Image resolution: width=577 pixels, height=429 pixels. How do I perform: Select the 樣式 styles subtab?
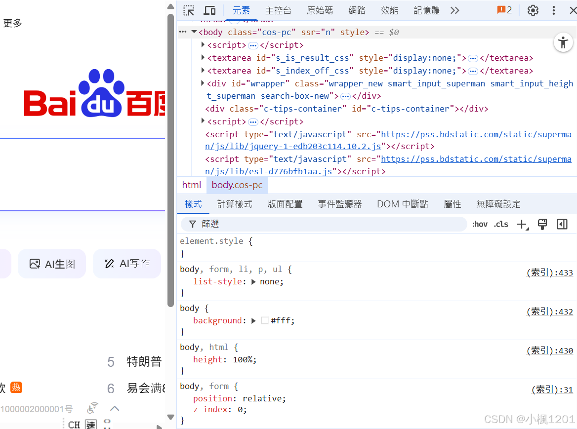[x=193, y=204]
